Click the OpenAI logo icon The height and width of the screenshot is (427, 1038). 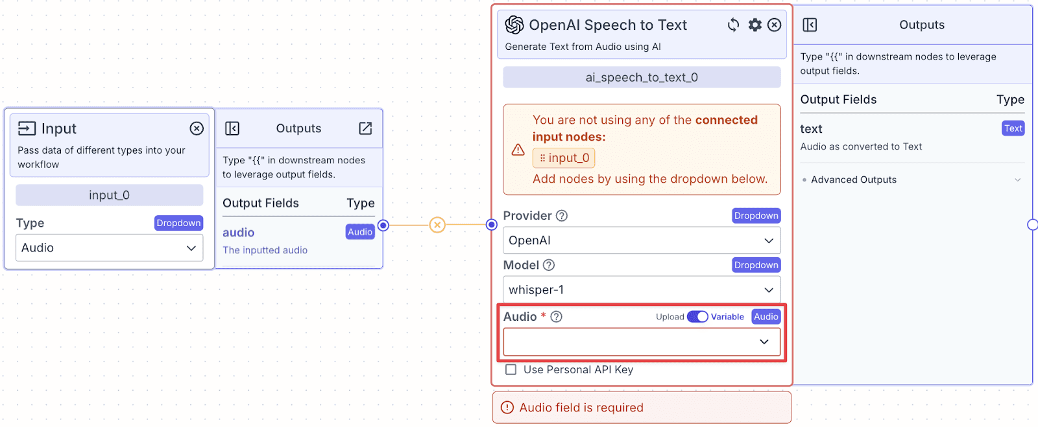514,25
